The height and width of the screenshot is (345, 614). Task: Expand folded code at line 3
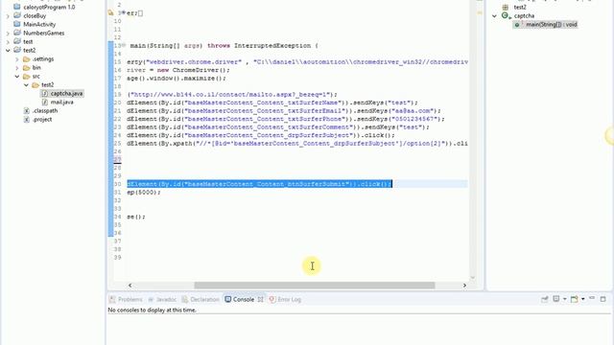point(124,12)
